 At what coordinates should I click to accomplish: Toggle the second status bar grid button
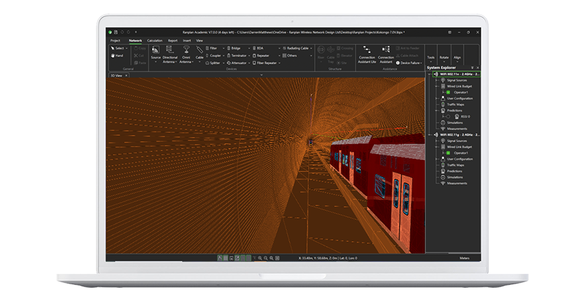point(226,258)
